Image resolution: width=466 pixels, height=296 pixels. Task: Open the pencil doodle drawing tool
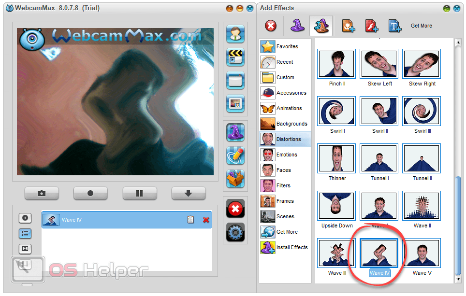click(x=235, y=155)
